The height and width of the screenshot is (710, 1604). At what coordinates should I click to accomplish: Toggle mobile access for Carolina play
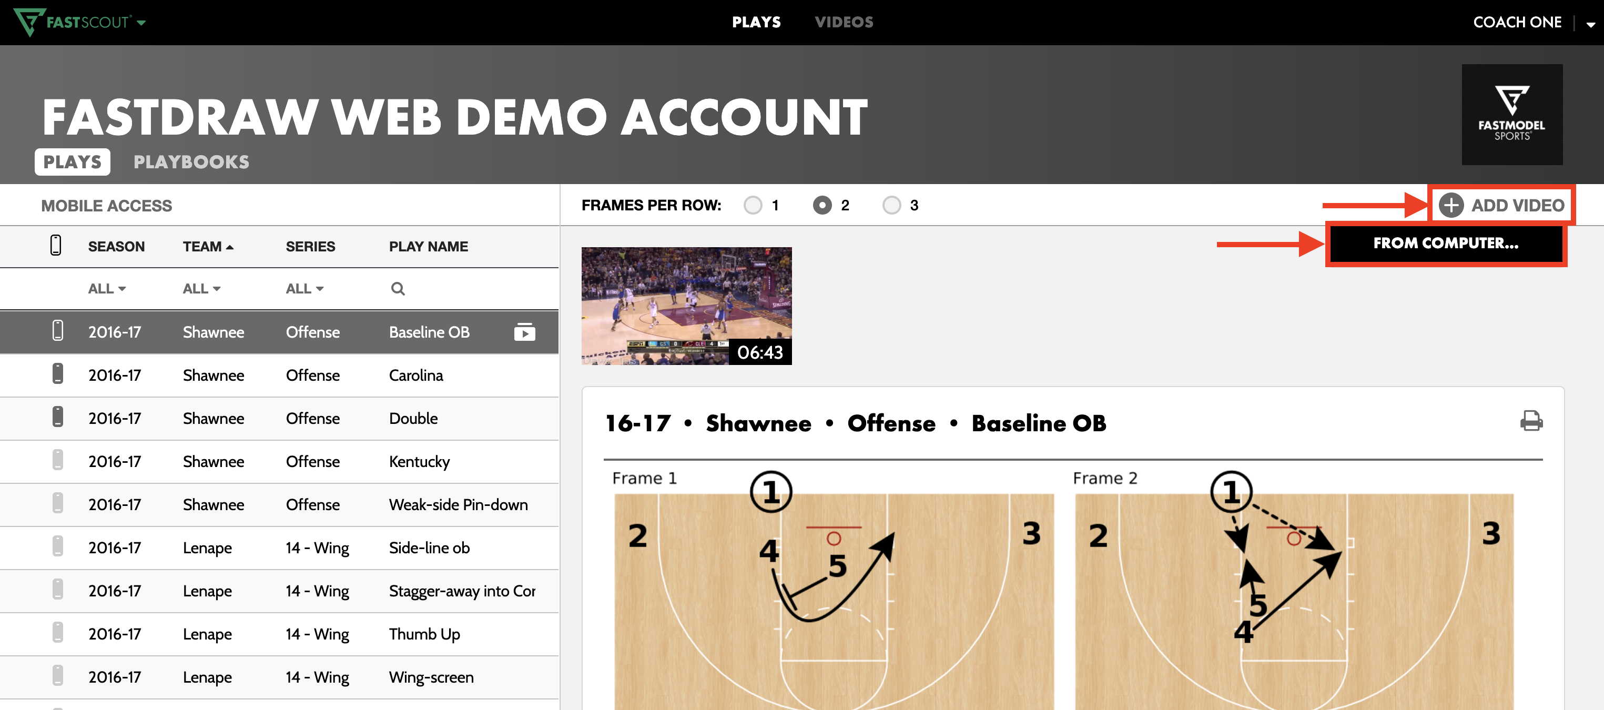click(x=57, y=374)
